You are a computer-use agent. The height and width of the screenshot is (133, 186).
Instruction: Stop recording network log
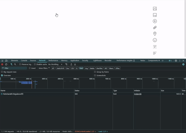[2, 64]
